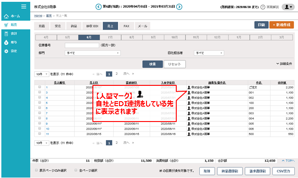
Task: Click the CSV出力 button
Action: [284, 171]
